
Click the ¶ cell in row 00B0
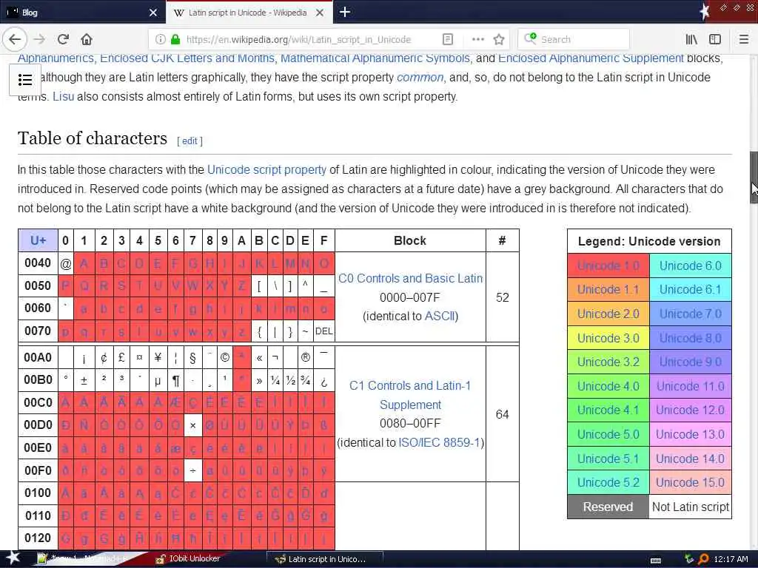click(175, 381)
